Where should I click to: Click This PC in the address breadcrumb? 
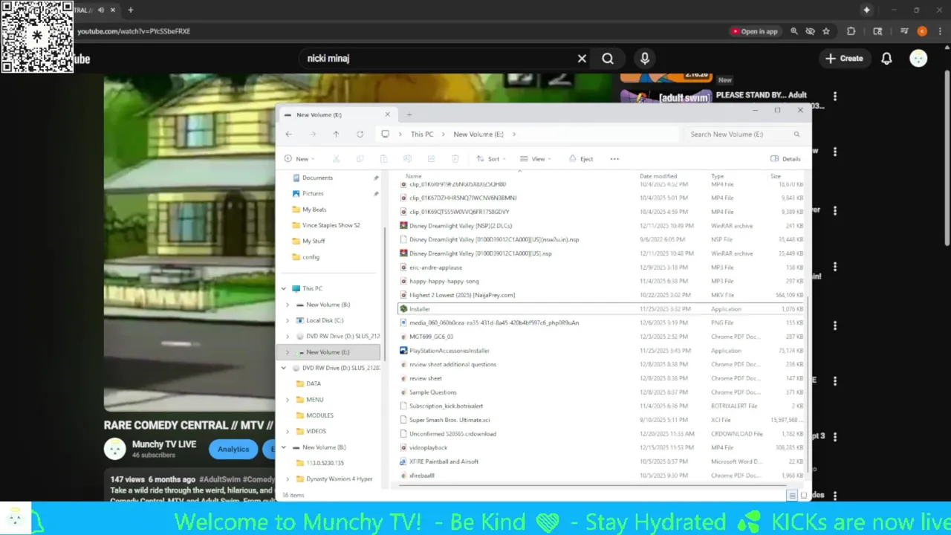point(422,134)
